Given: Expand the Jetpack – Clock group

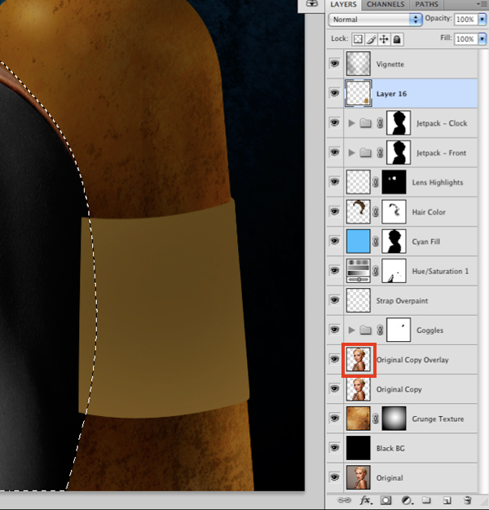Looking at the screenshot, I should coord(351,123).
